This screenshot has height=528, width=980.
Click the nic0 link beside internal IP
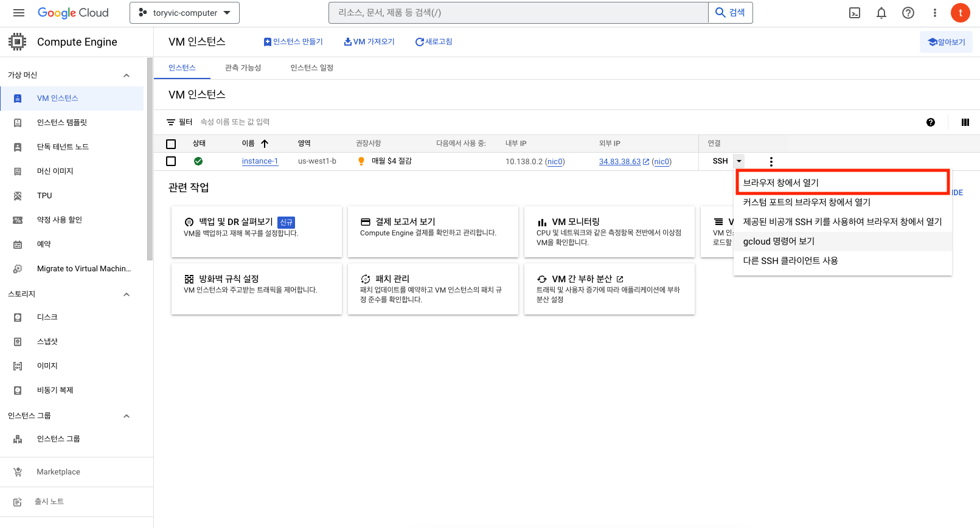coord(555,162)
